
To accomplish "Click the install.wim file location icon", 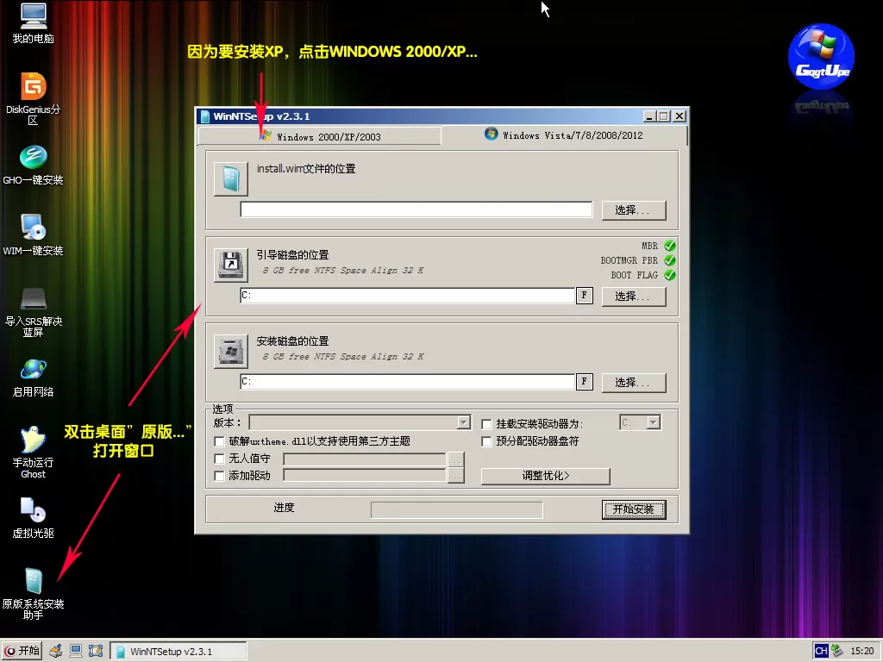I will [231, 179].
